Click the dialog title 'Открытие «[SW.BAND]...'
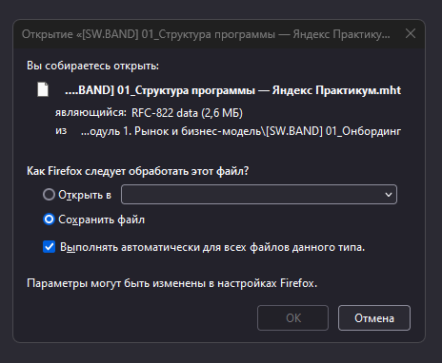Image resolution: width=442 pixels, height=363 pixels. click(206, 34)
